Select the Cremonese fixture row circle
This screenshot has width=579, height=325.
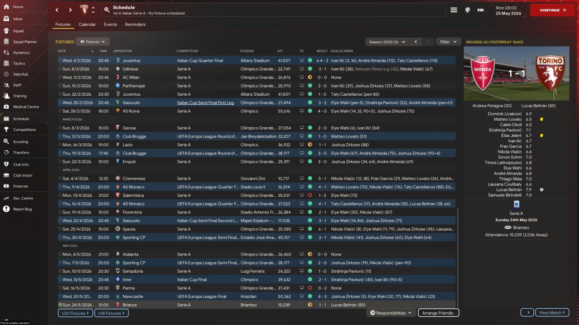(60, 178)
